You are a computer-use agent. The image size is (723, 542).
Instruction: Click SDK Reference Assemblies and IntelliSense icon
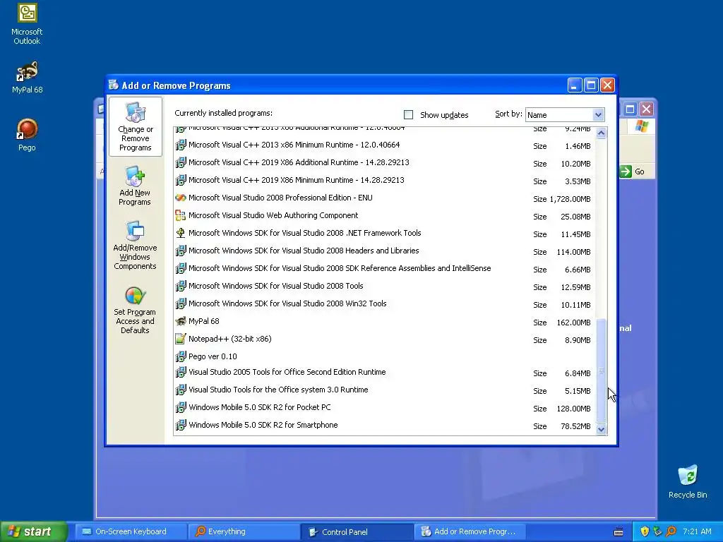pyautogui.click(x=181, y=268)
